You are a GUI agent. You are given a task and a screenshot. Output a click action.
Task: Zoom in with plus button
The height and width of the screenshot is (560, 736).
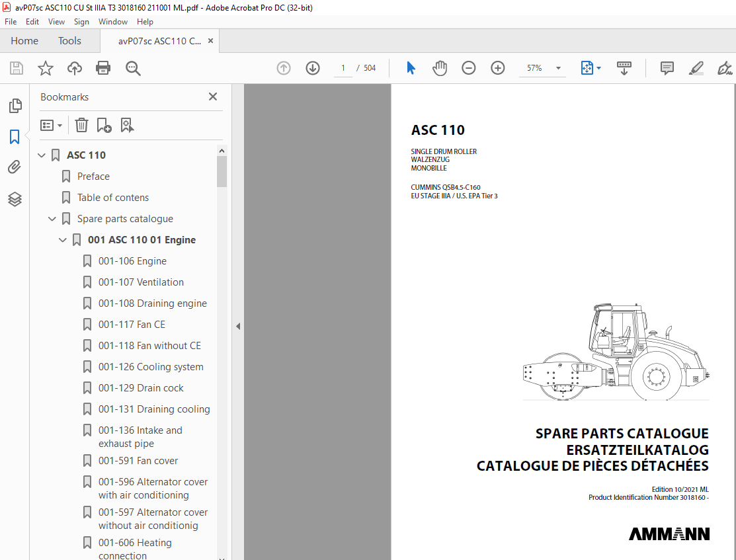pos(497,68)
